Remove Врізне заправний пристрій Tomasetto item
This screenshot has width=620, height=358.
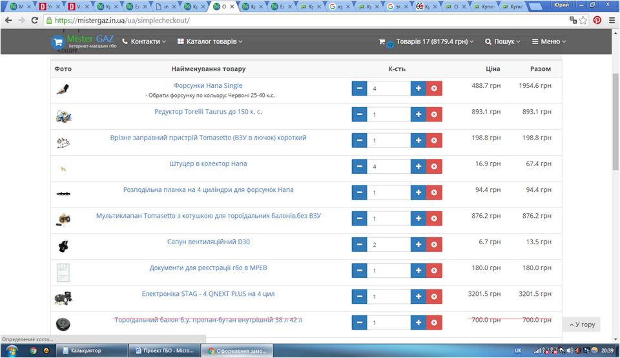434,140
